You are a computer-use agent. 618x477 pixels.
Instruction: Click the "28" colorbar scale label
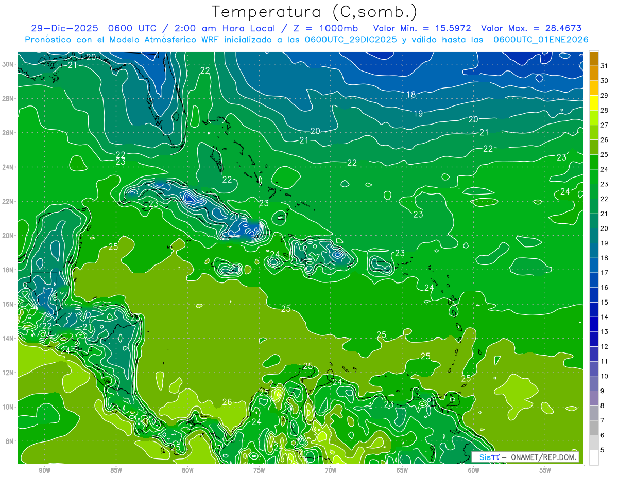(x=605, y=110)
